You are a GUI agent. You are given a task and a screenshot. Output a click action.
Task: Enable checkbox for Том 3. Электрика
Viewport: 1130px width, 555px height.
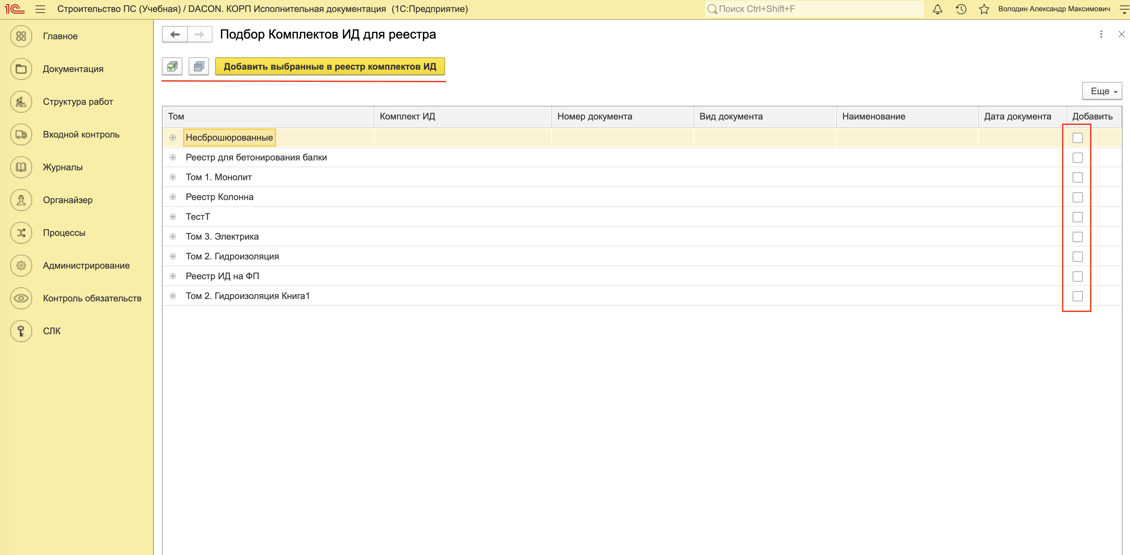click(1077, 237)
